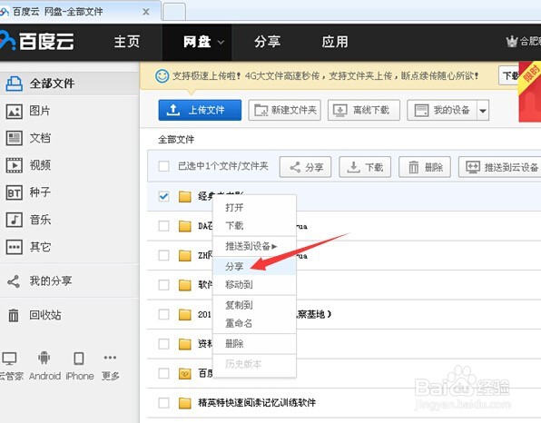Open the DA folder icon

click(185, 226)
